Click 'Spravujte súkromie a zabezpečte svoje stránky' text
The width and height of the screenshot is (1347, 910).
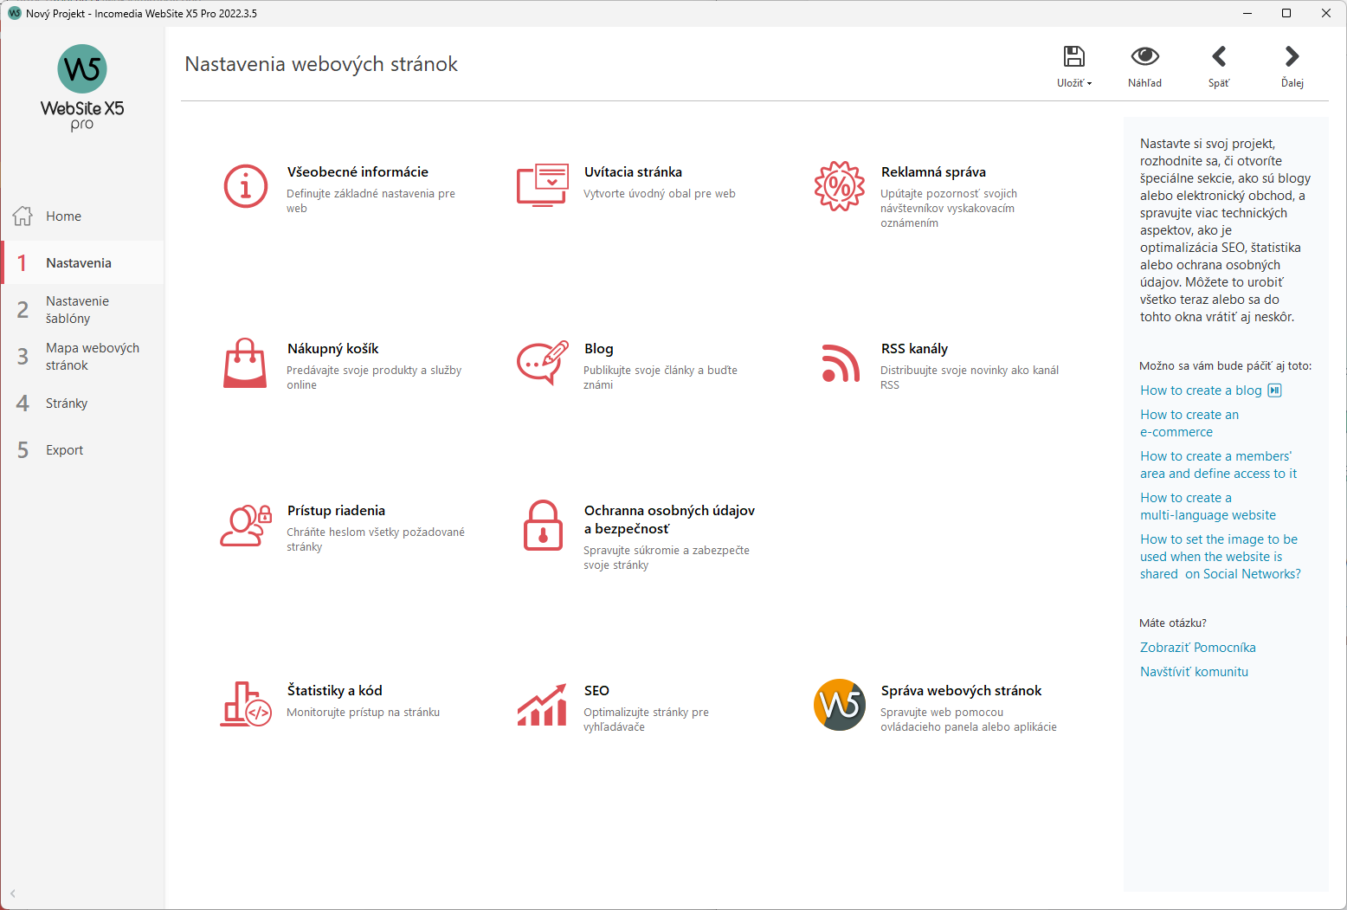(x=667, y=558)
